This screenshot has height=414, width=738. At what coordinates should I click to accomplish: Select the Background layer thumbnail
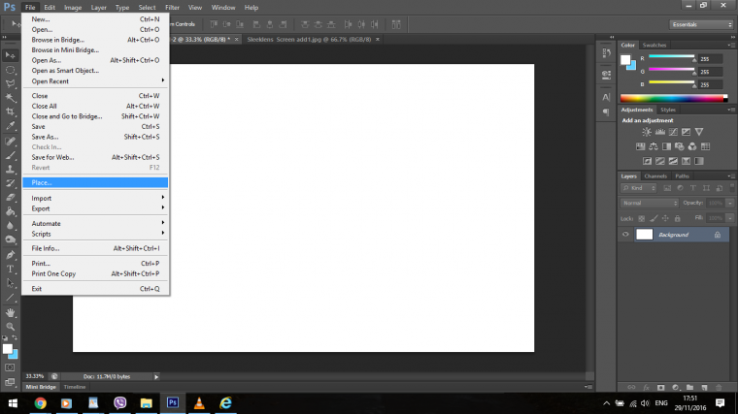[x=645, y=235]
